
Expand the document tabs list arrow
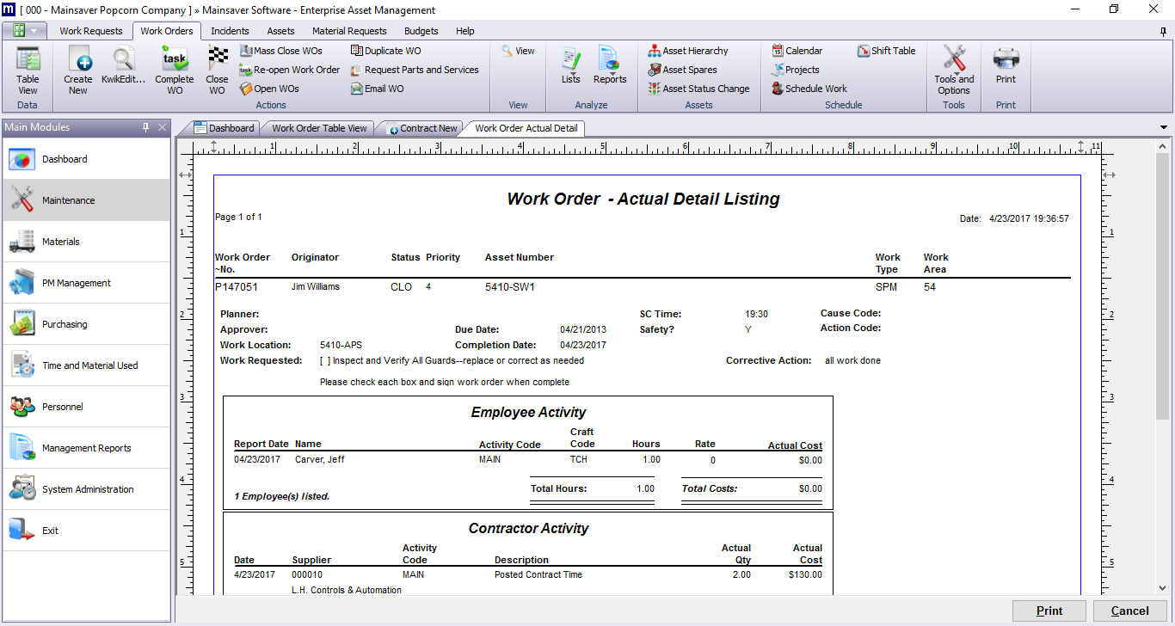point(1164,128)
